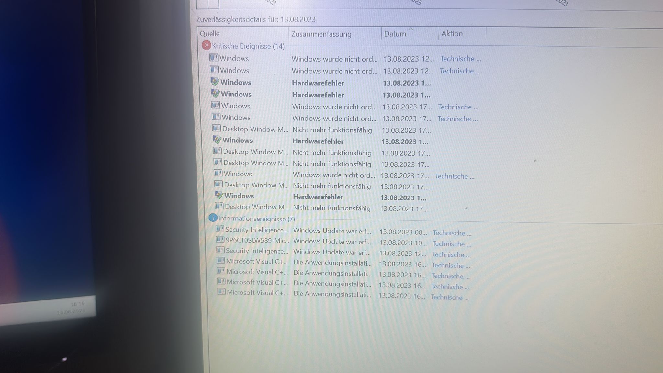Click icon of last Microsoft Visual C++ entry
The width and height of the screenshot is (663, 373).
[x=221, y=292]
